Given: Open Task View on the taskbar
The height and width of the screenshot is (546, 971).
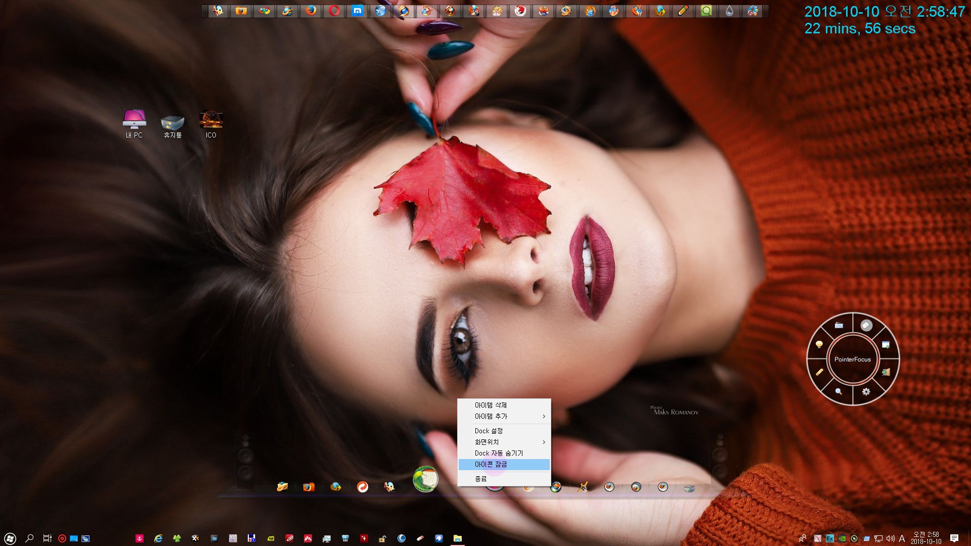Looking at the screenshot, I should click(47, 538).
